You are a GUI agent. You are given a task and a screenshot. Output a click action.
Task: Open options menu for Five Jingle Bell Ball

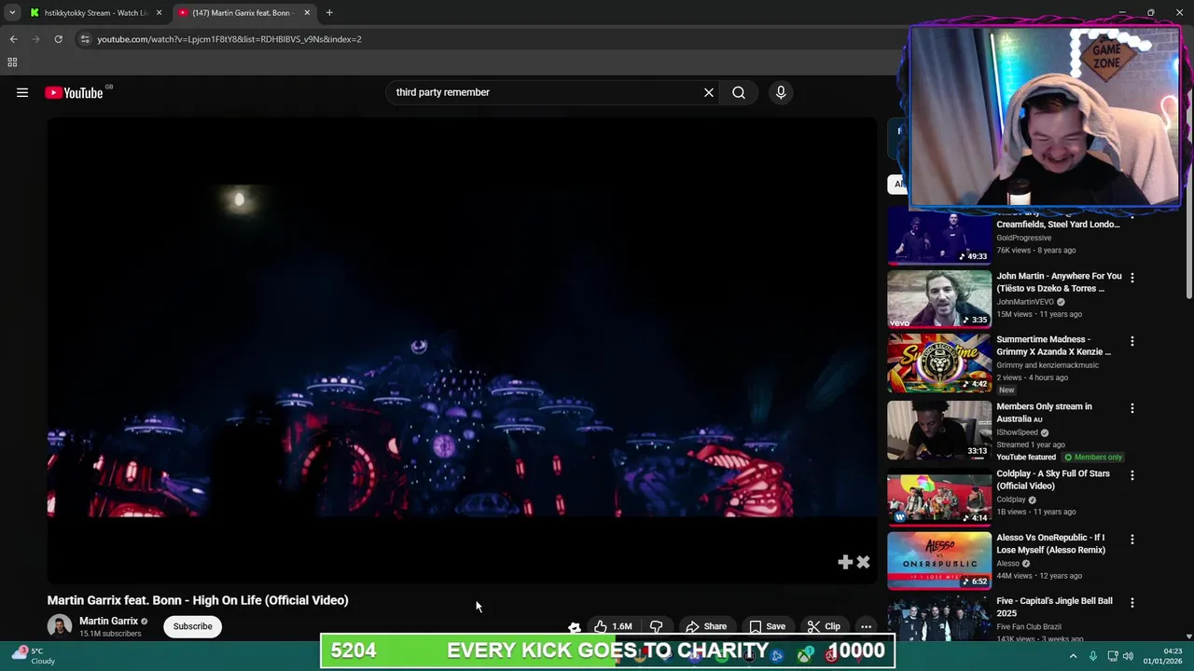pos(1132,603)
